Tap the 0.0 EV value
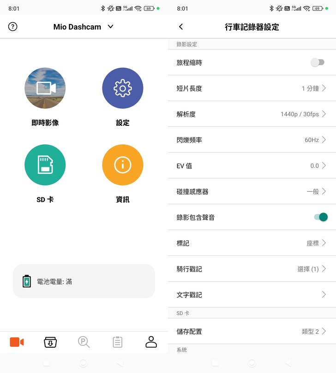336x373 pixels. coord(315,166)
